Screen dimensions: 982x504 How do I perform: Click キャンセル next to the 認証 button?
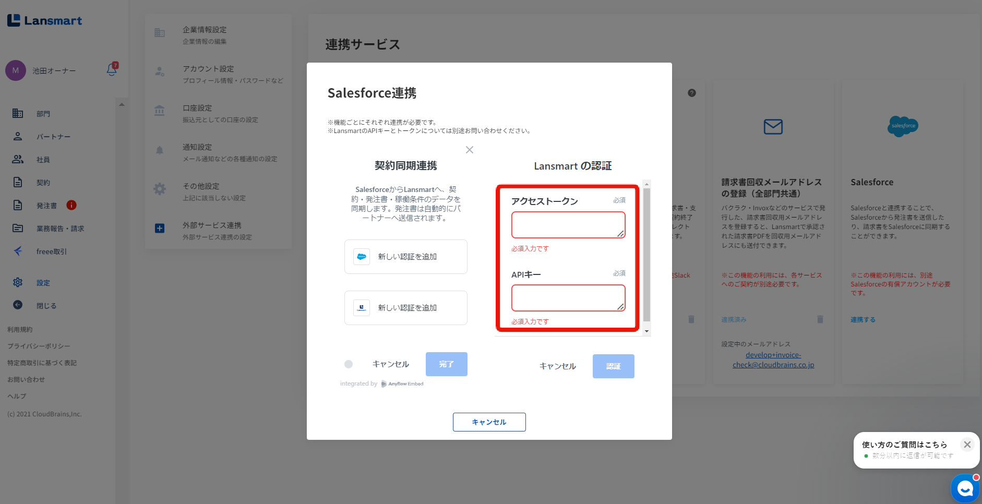[558, 366]
